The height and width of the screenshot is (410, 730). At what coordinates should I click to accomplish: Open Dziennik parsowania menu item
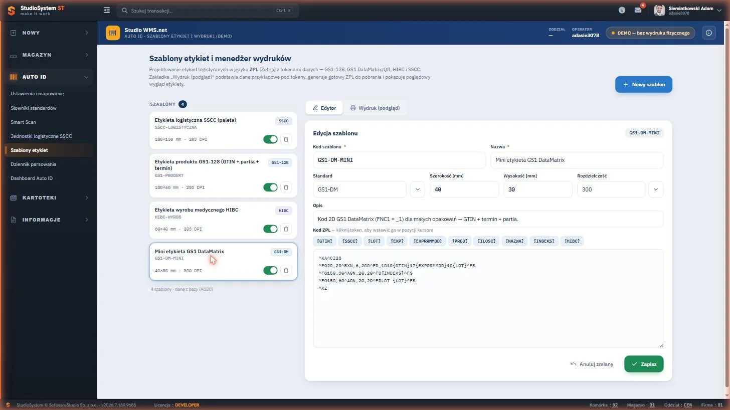[34, 164]
